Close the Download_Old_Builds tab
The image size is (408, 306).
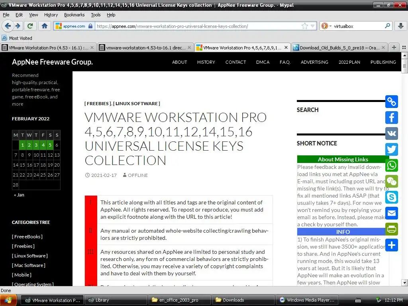pos(383,48)
